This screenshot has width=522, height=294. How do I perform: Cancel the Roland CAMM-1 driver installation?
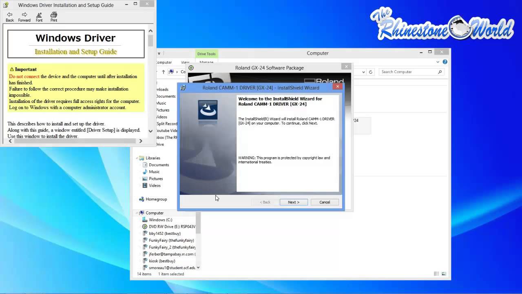(x=325, y=202)
